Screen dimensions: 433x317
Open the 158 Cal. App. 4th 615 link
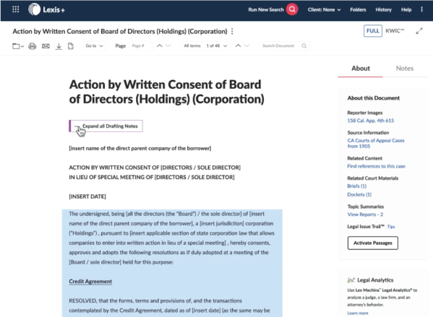[371, 121]
